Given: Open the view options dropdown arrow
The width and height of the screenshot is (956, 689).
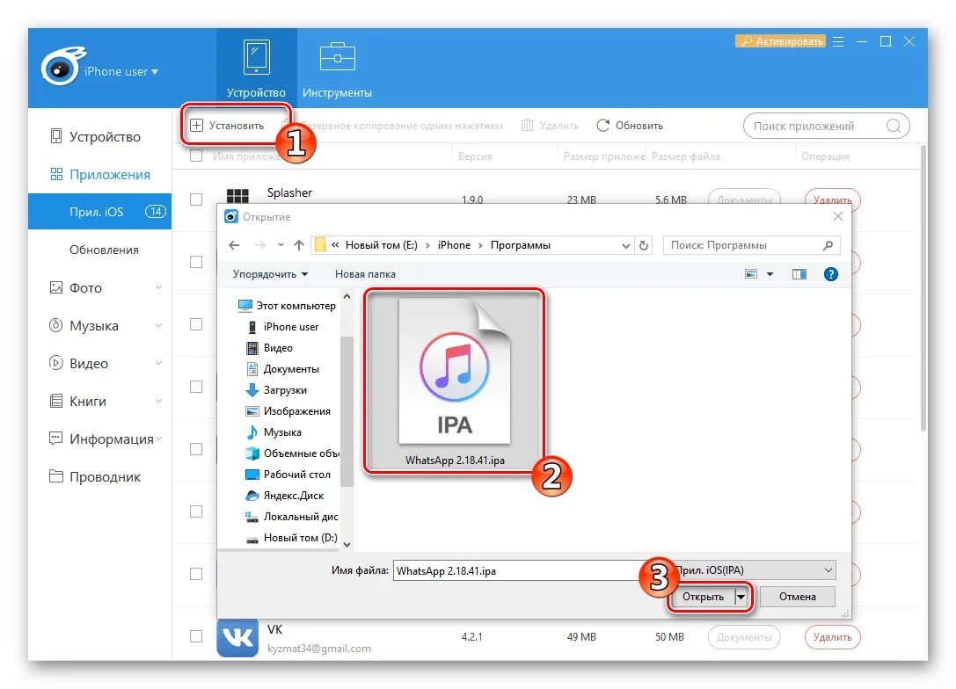Looking at the screenshot, I should pyautogui.click(x=770, y=274).
